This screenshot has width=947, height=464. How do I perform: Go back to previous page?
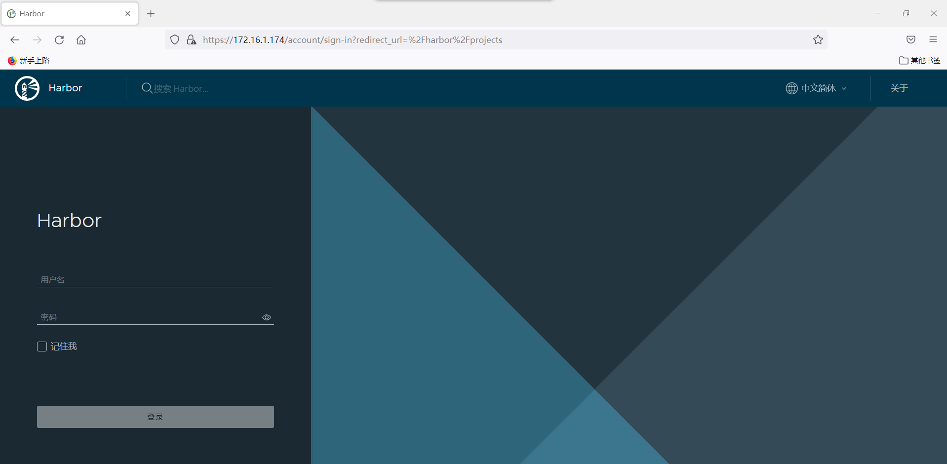15,40
